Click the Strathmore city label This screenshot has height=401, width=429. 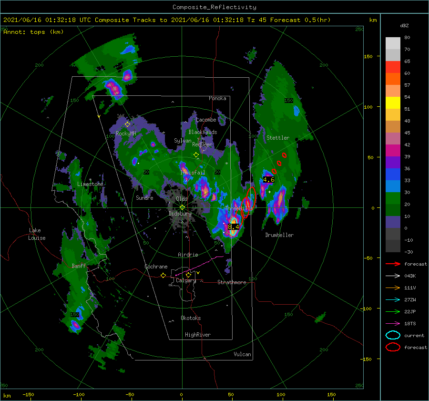(x=232, y=282)
